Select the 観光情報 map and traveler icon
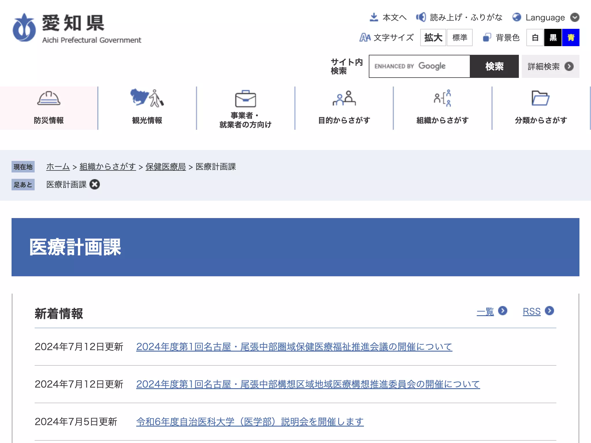Image resolution: width=591 pixels, height=443 pixels. pyautogui.click(x=147, y=98)
